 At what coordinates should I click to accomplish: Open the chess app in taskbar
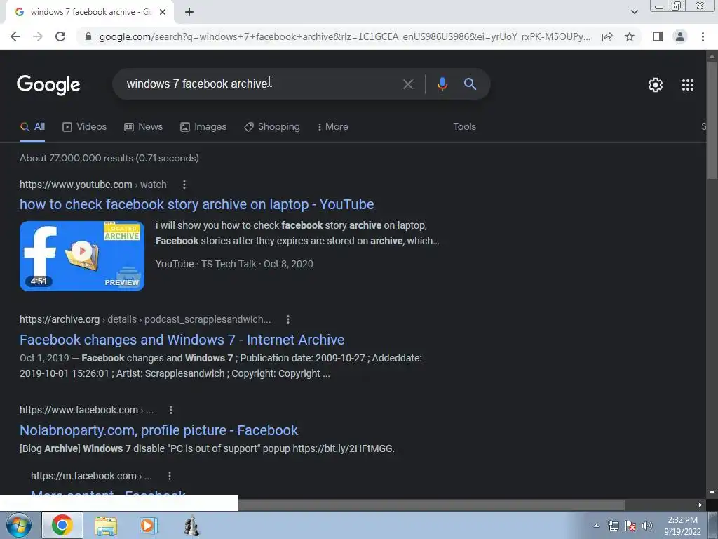[x=192, y=526]
